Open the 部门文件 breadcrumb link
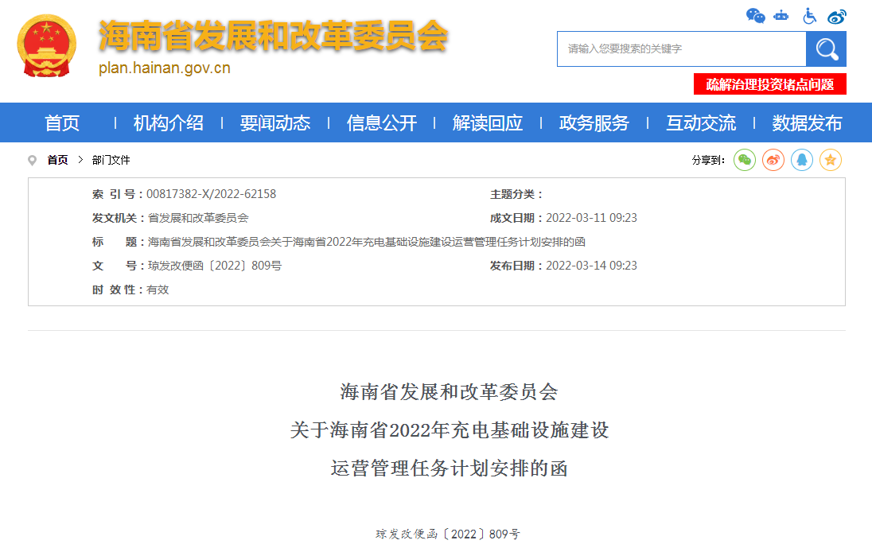The width and height of the screenshot is (872, 548). click(111, 160)
